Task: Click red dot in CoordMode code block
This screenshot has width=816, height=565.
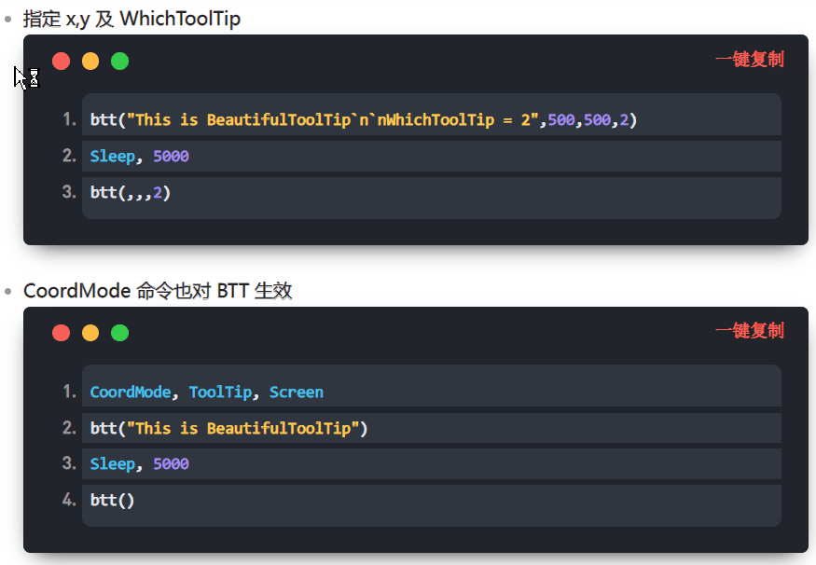Action: pos(62,333)
